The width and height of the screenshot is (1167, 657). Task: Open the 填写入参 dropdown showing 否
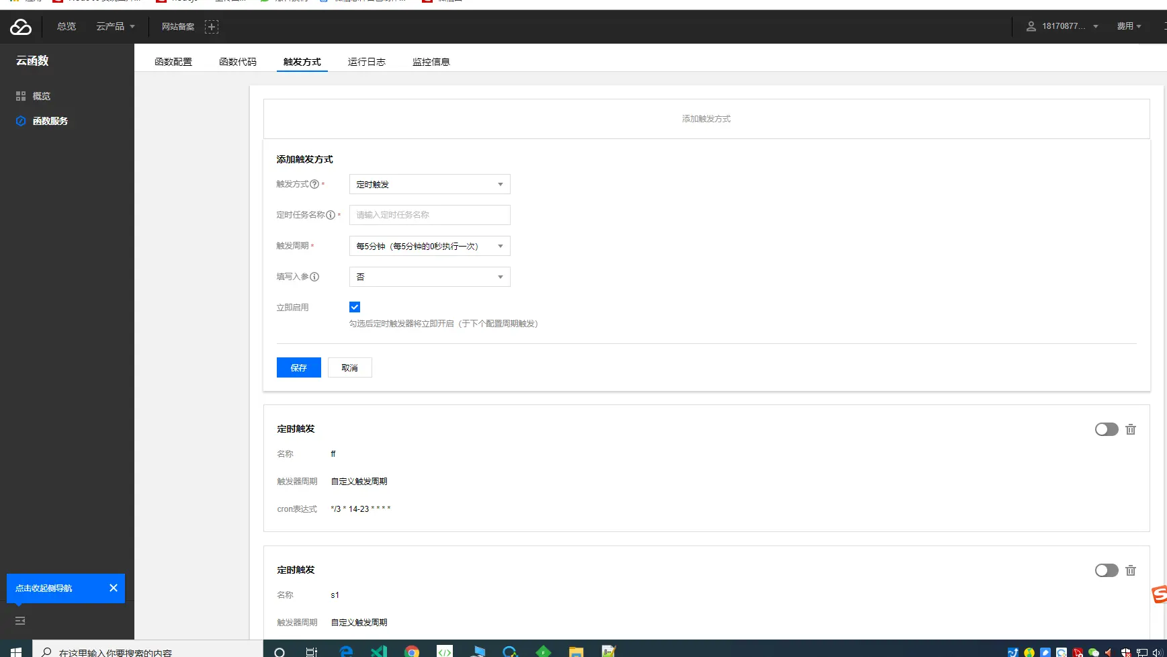[430, 277]
